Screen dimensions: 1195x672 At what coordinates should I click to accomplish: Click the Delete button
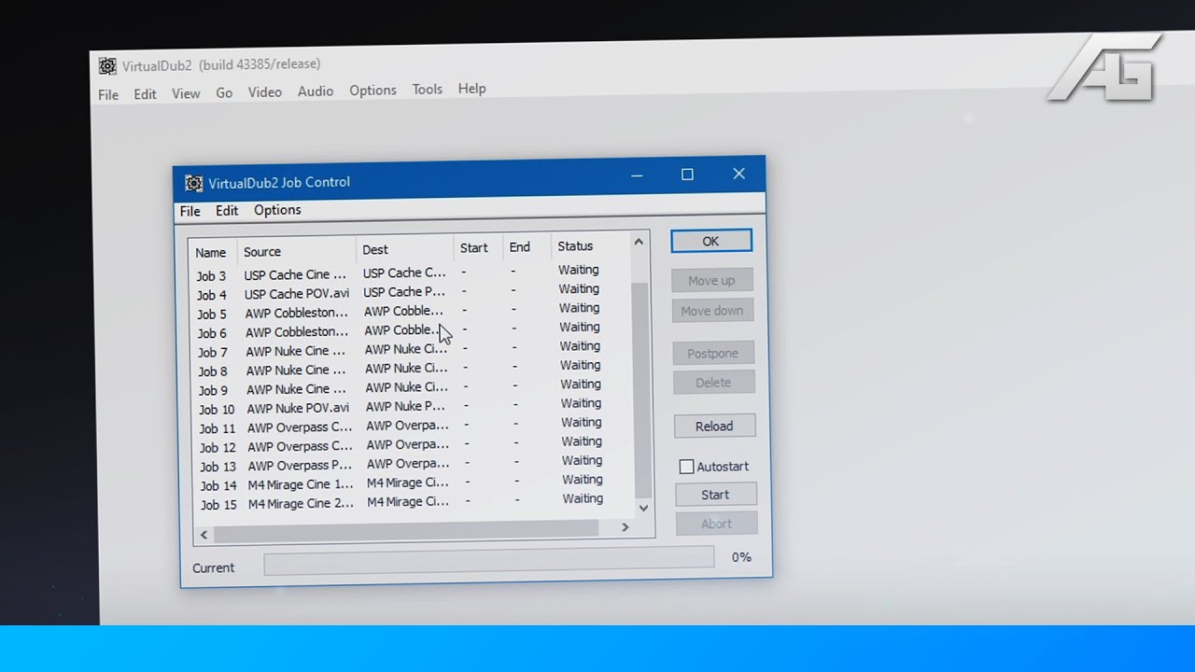click(713, 383)
